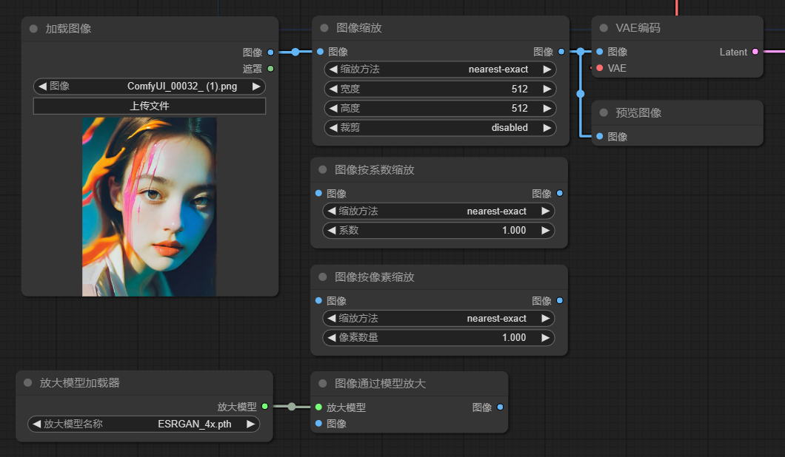Increase 系数 value with the right arrow
The width and height of the screenshot is (785, 457).
coord(546,231)
